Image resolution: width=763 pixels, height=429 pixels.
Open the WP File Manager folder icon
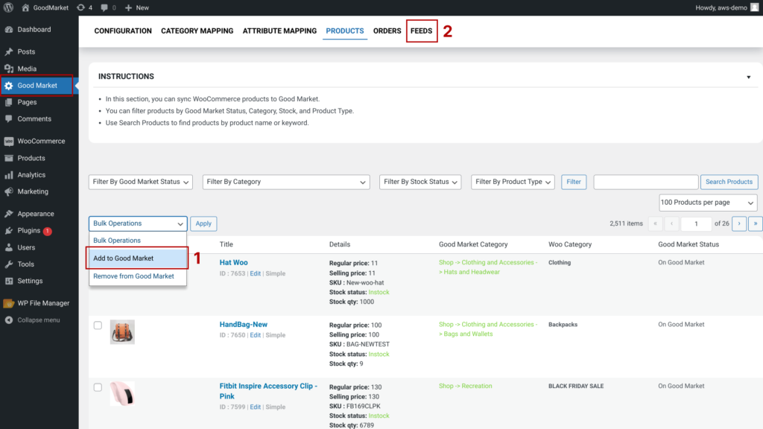click(x=8, y=303)
